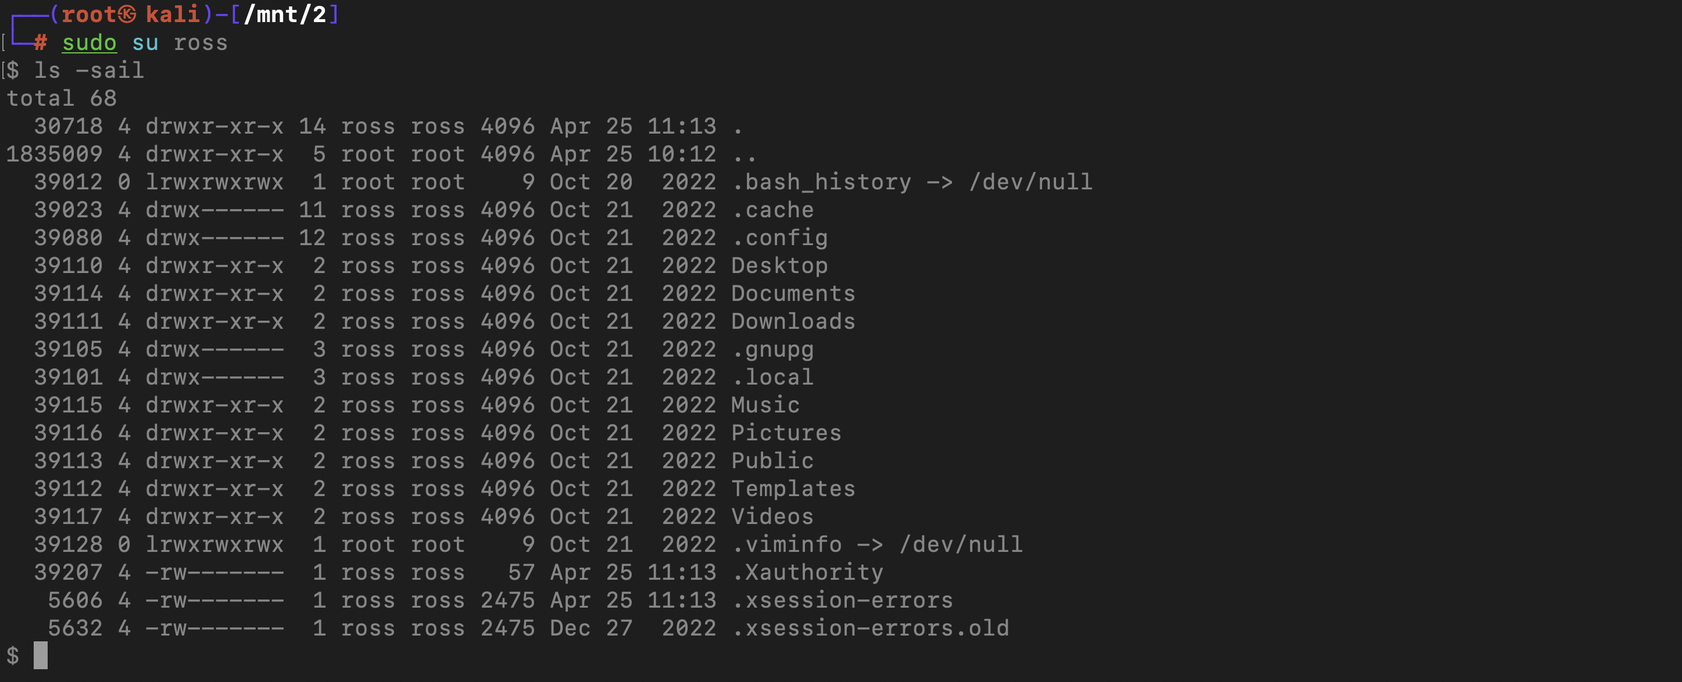
Task: Click the Templates directory name
Action: [x=793, y=489]
